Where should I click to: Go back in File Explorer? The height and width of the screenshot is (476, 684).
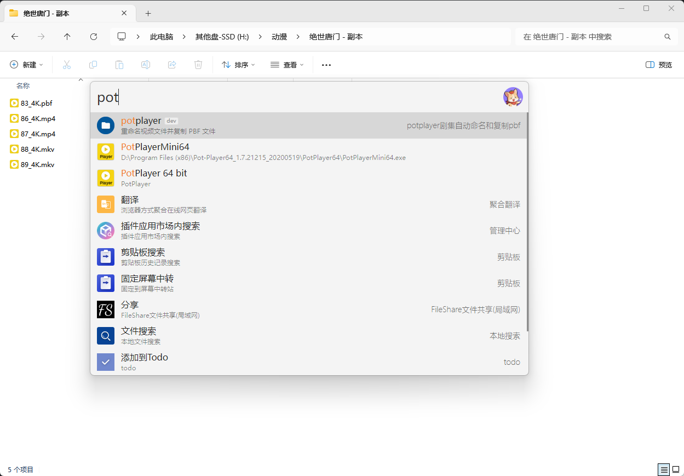[15, 37]
